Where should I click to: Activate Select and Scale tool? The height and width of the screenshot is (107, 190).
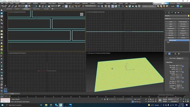tap(46, 6)
